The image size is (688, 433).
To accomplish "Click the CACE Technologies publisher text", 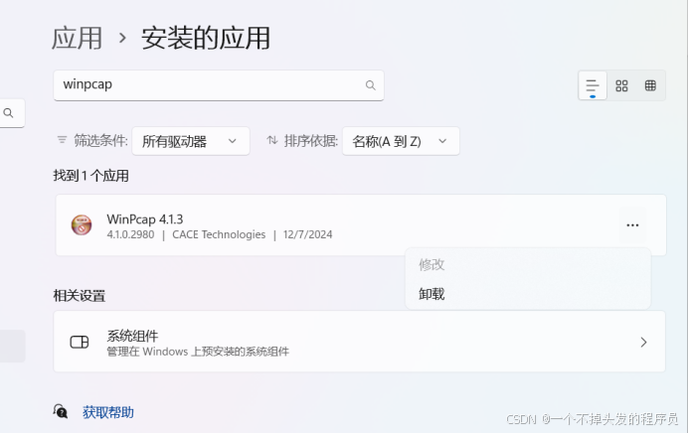I will pos(219,235).
